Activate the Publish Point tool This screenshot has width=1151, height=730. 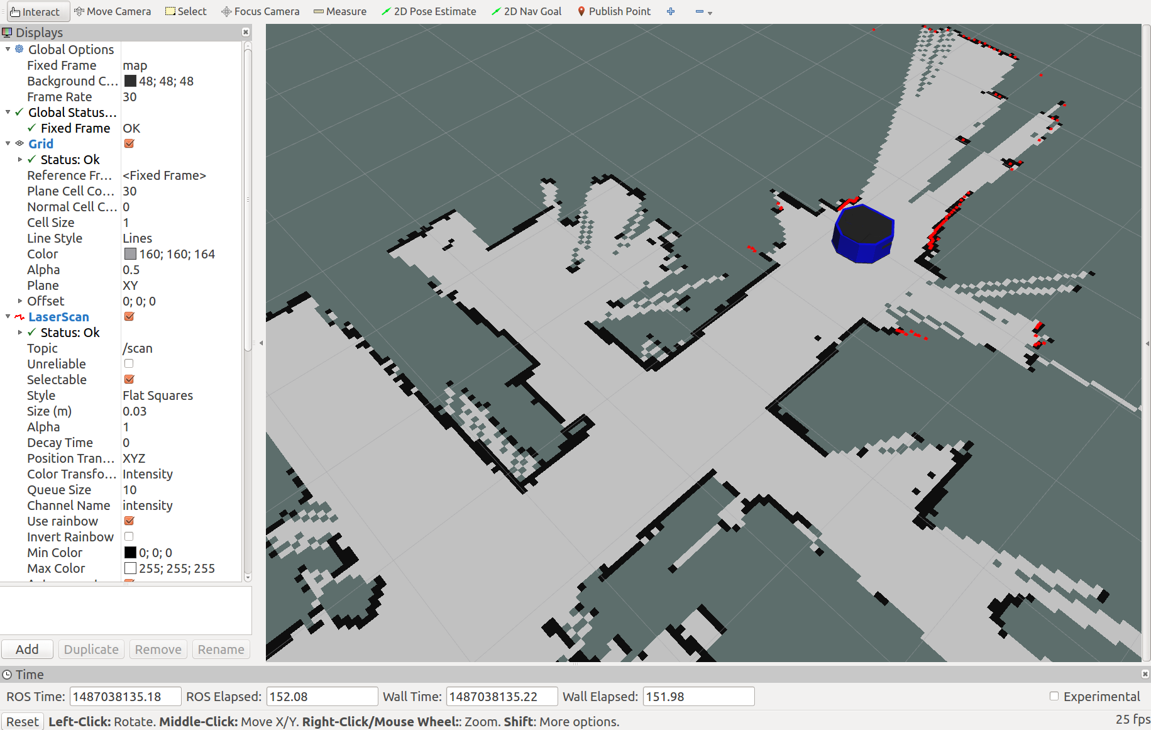[x=614, y=11]
